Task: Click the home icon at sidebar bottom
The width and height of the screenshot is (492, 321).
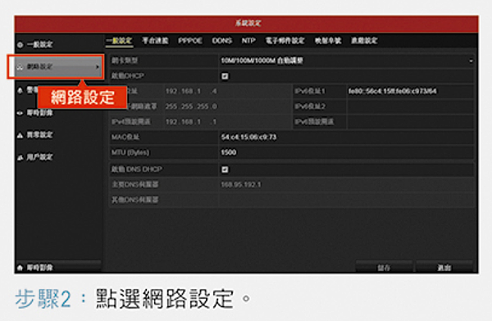Action: (x=20, y=268)
